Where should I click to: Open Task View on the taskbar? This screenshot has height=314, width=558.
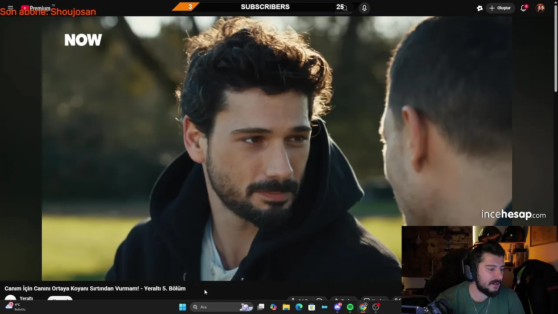click(261, 307)
